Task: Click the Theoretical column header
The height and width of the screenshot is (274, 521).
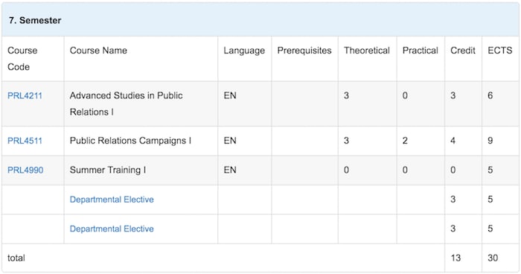Action: coord(367,51)
